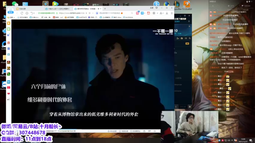Click the red heart sidebar icon
Screen dimensions: 255x143
click(x=9, y=93)
